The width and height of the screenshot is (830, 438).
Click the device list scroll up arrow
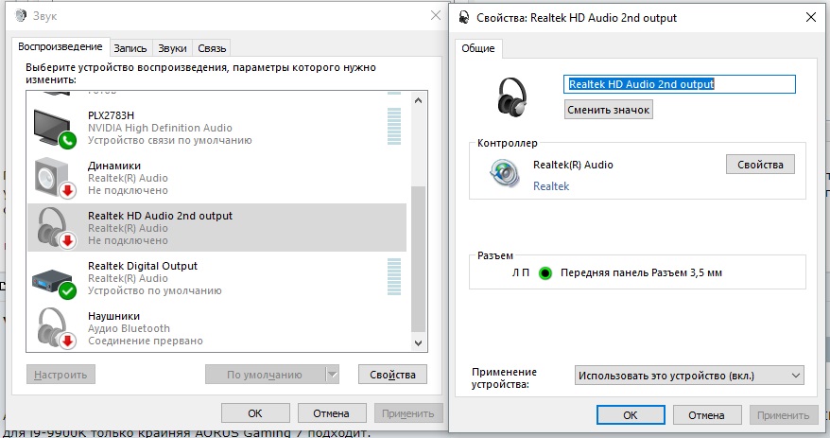[418, 100]
